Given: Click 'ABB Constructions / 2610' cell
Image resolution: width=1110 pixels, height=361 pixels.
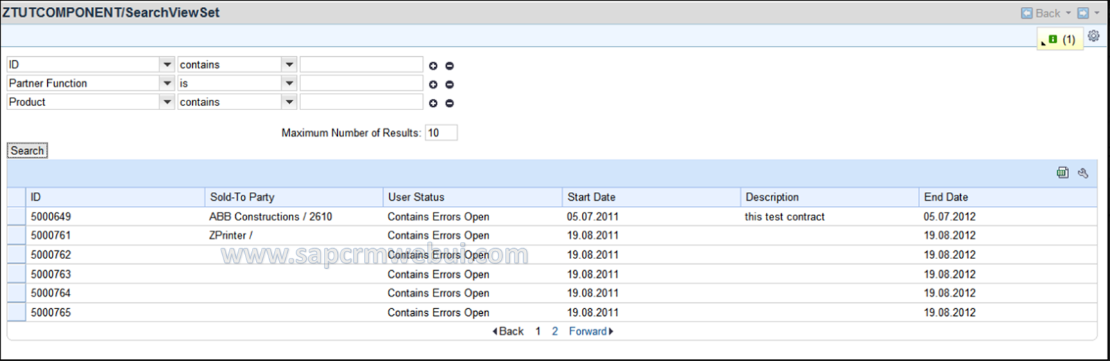Looking at the screenshot, I should point(271,217).
